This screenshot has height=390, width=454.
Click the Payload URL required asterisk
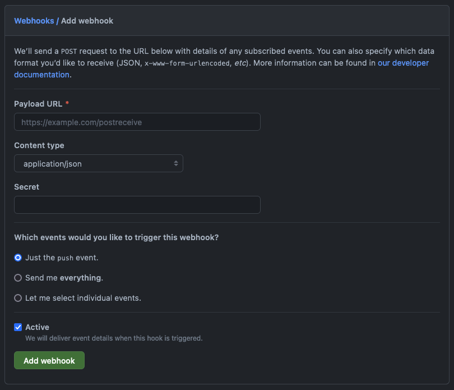click(69, 103)
